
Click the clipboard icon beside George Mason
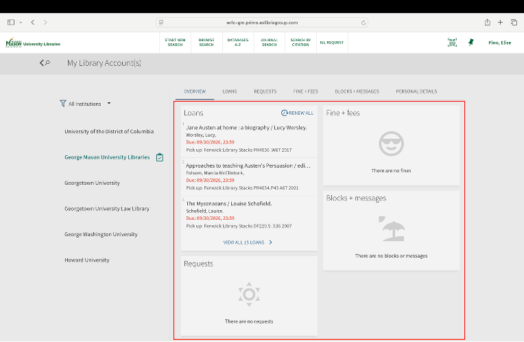point(160,157)
